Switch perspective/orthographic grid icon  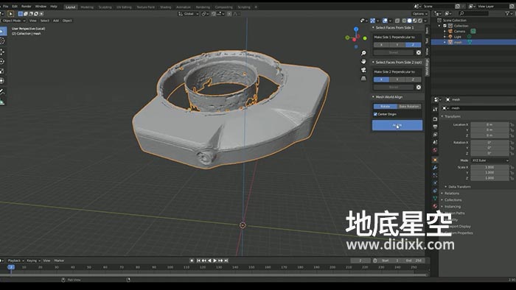tap(363, 79)
